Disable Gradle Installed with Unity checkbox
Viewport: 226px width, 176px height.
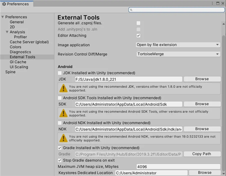tap(60, 147)
